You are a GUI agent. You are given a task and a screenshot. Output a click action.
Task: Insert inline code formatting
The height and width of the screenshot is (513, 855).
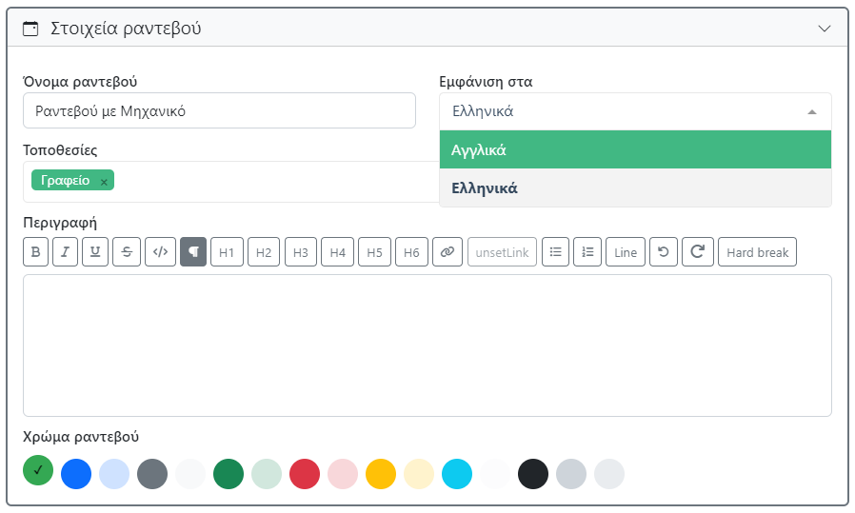160,252
